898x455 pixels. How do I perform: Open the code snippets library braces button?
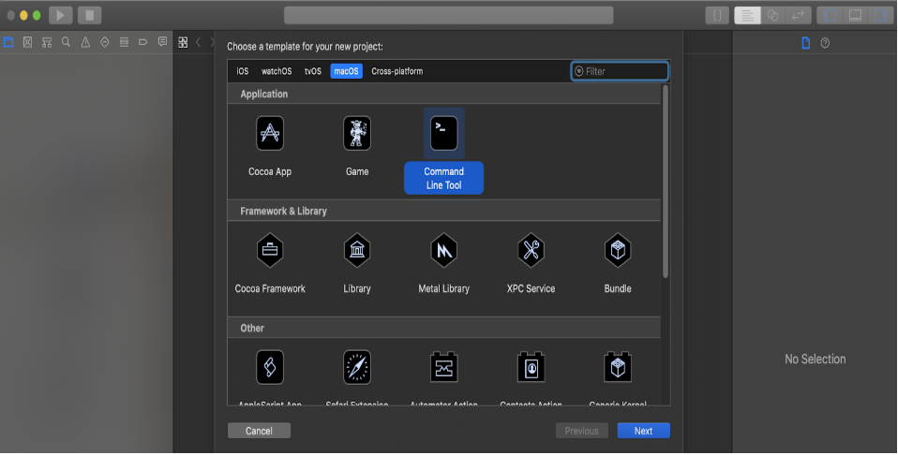pos(717,16)
